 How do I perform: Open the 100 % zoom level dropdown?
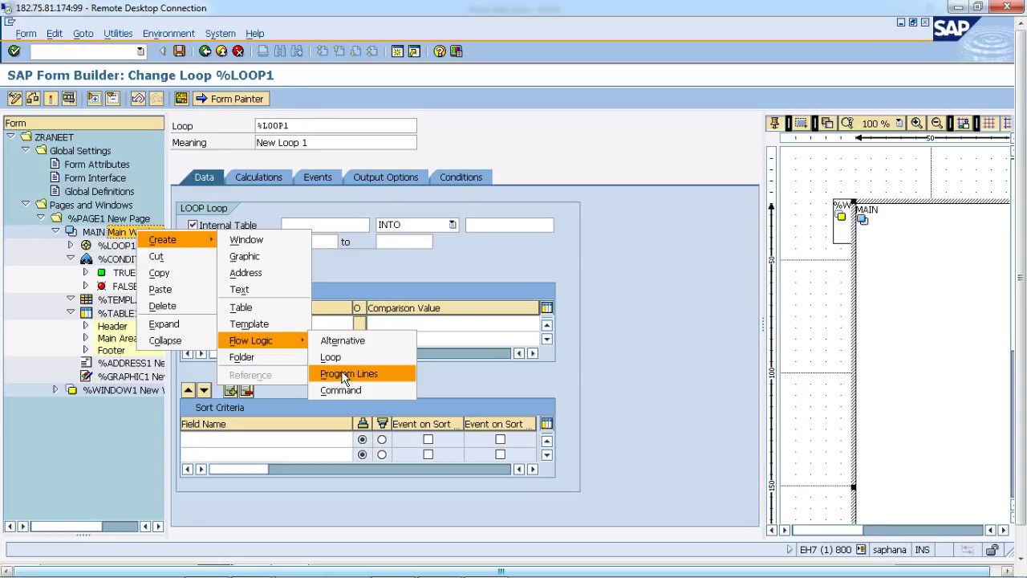coord(899,124)
